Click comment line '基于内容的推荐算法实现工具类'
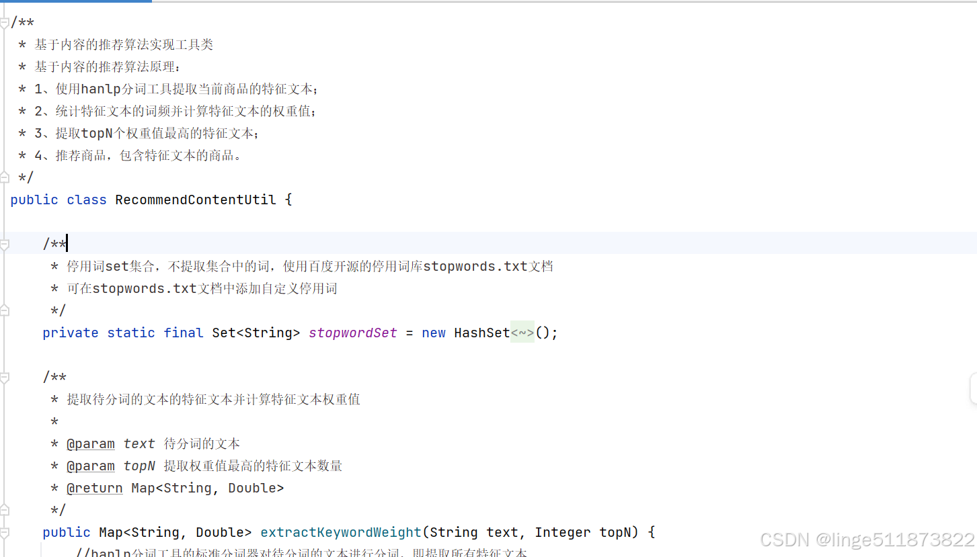The image size is (977, 557). pos(124,45)
